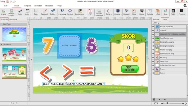This screenshot has height=106, width=188.
Task: Switch to the Interaction tab
Action: click(x=49, y=6)
